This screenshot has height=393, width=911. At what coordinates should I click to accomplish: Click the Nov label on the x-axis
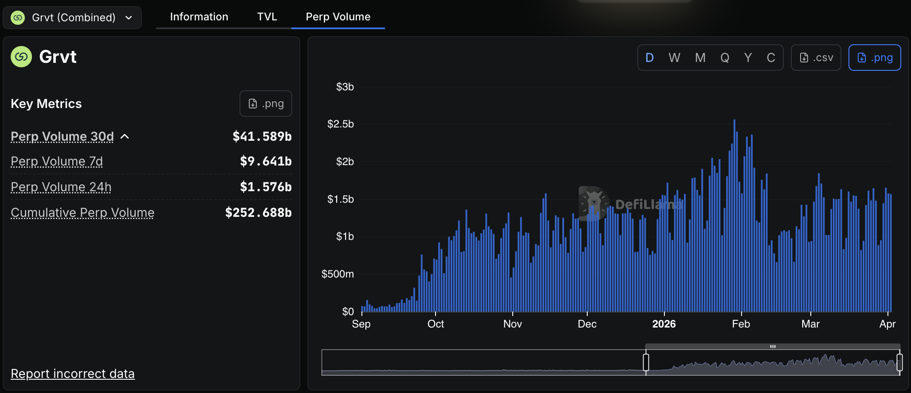513,324
